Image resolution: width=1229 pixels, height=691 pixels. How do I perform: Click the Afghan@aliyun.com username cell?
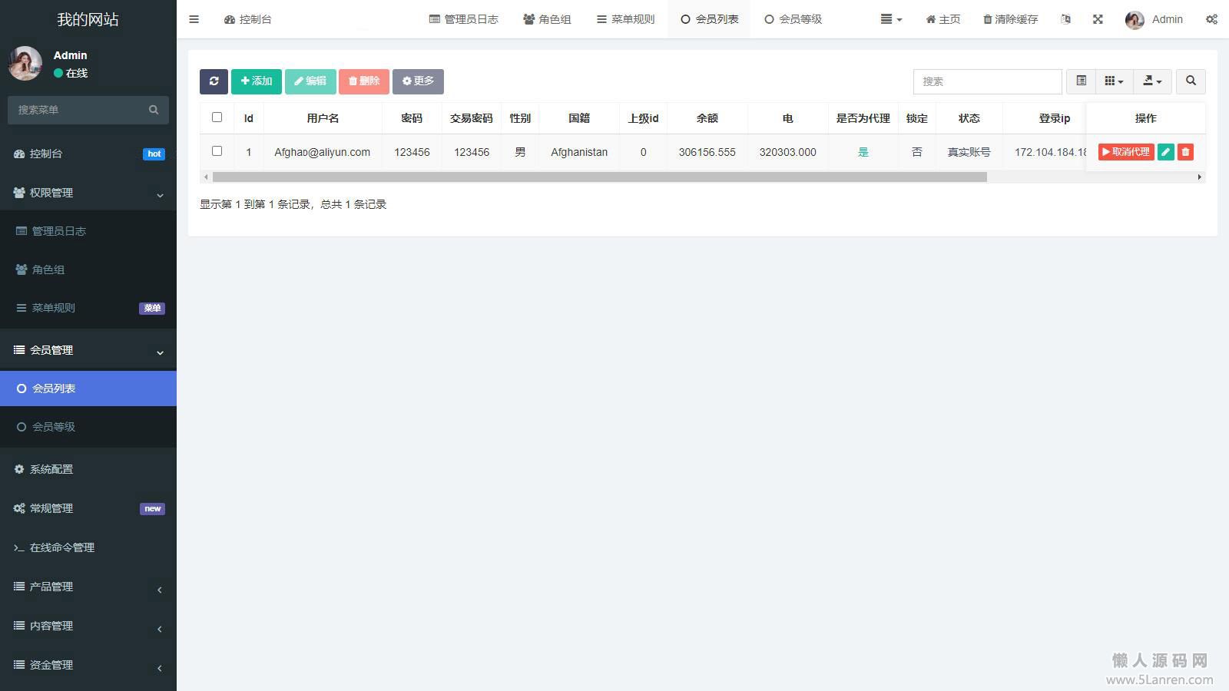[323, 152]
